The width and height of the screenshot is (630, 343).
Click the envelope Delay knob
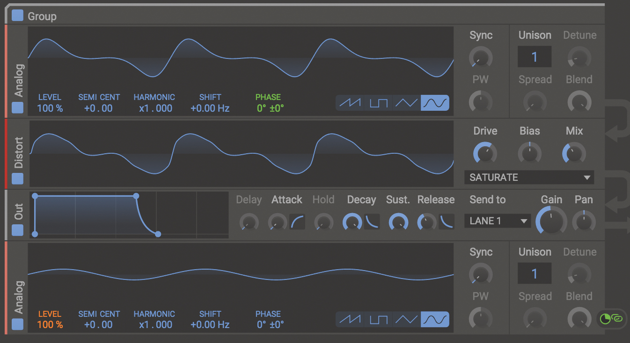point(249,222)
